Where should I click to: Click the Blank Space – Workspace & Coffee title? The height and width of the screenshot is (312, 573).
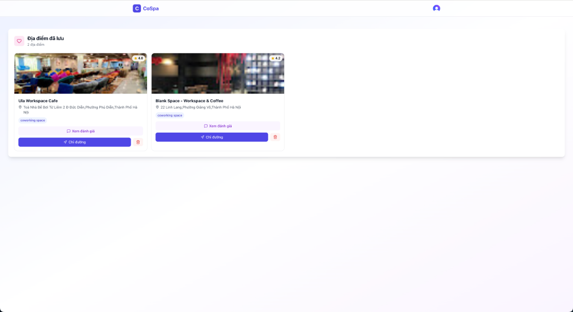click(189, 101)
